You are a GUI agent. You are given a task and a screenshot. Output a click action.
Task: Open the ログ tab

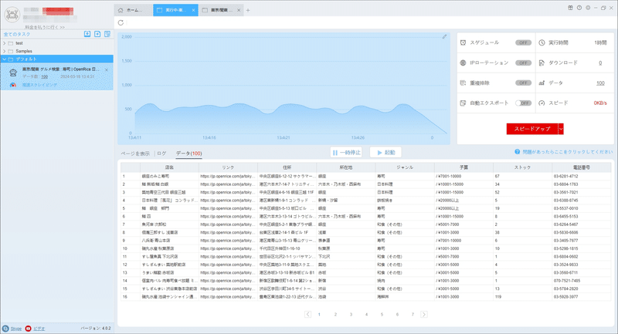coord(161,154)
